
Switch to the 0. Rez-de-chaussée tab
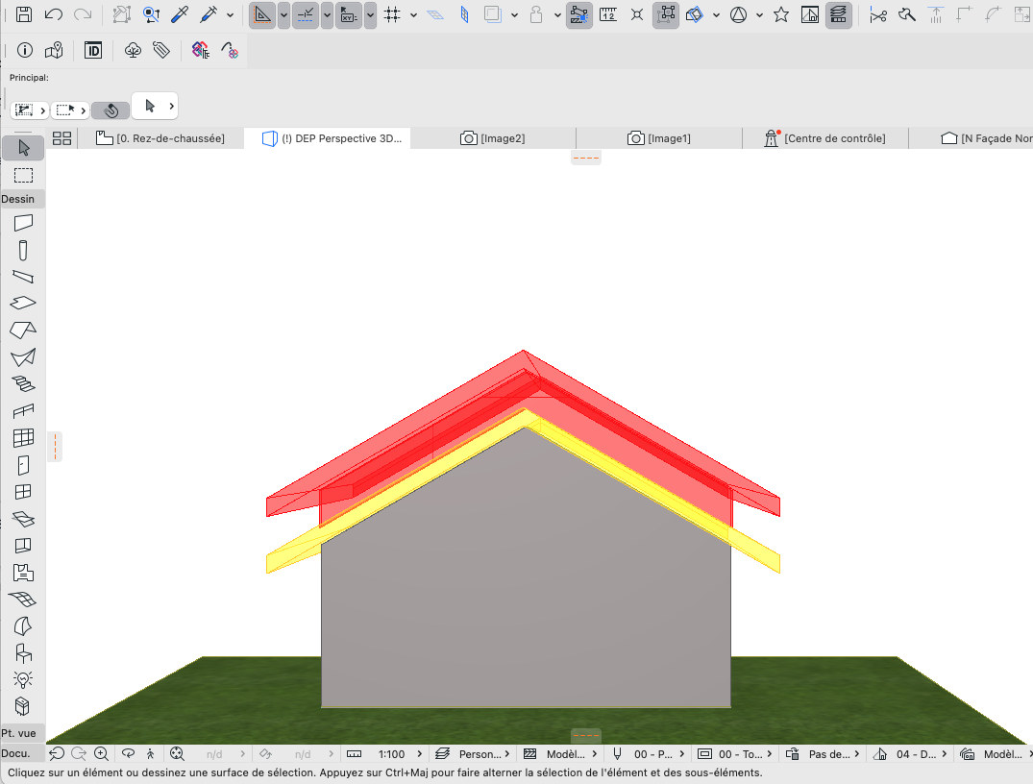click(x=160, y=138)
